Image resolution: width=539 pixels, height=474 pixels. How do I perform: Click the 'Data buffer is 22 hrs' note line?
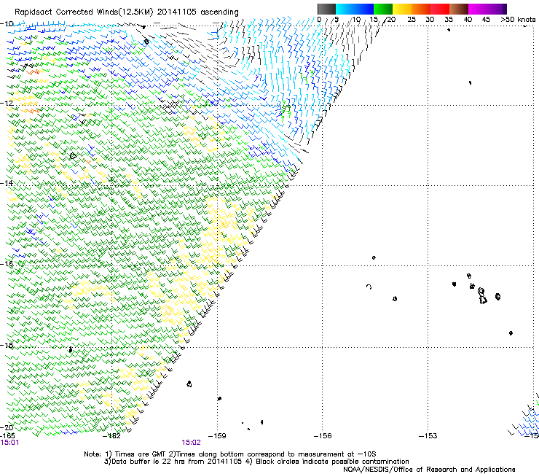click(x=256, y=462)
